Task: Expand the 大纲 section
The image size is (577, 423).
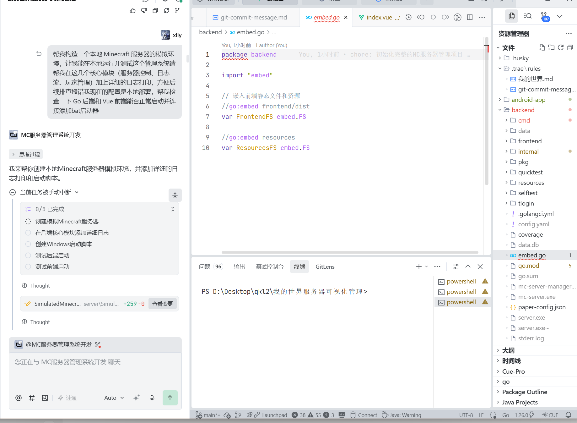Action: [508, 350]
